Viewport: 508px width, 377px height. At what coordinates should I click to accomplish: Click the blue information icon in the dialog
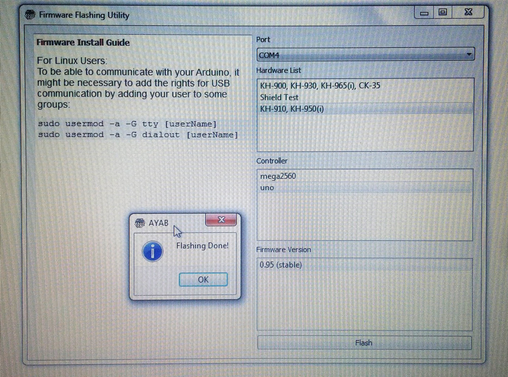pos(152,251)
